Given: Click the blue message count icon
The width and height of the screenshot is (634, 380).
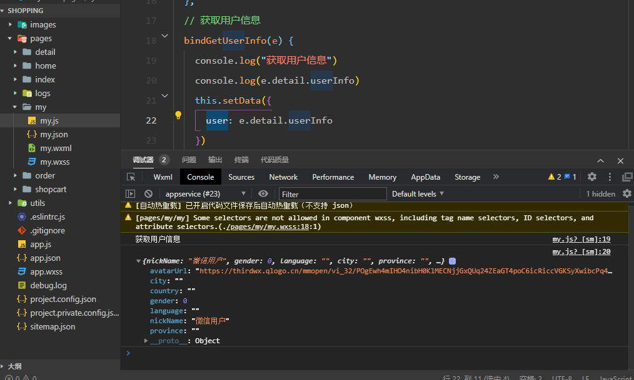Looking at the screenshot, I should 567,177.
